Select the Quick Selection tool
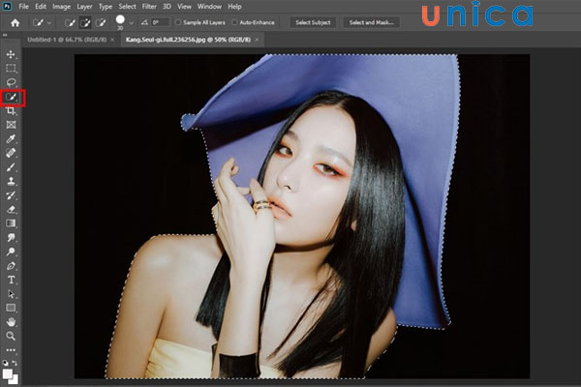Screen dimensions: 581x387 11,98
